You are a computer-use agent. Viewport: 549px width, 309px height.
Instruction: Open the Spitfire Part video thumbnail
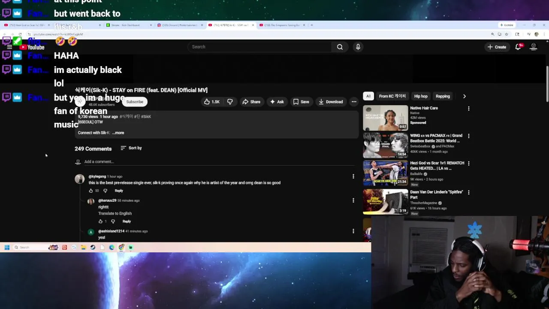pos(386,202)
